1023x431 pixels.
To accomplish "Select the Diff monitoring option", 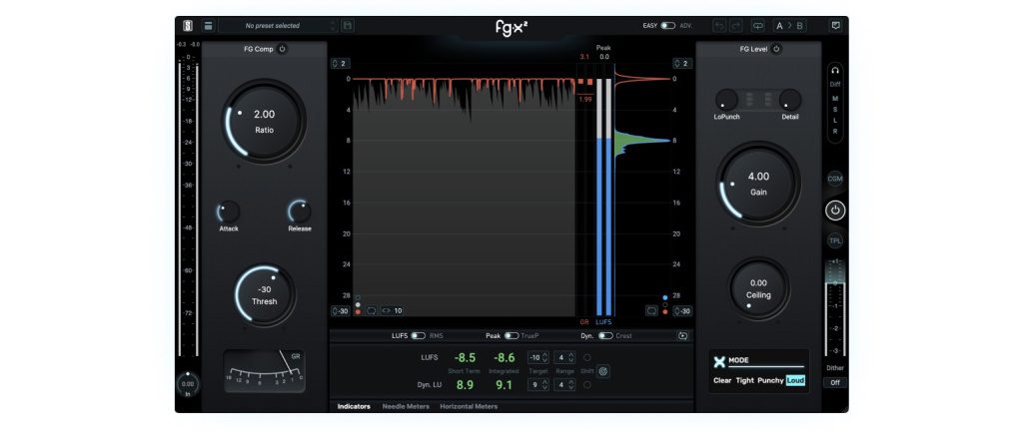I will (x=835, y=84).
